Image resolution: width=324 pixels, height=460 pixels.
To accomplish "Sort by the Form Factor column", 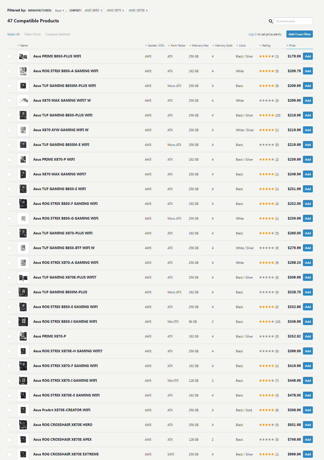I will click(x=177, y=45).
